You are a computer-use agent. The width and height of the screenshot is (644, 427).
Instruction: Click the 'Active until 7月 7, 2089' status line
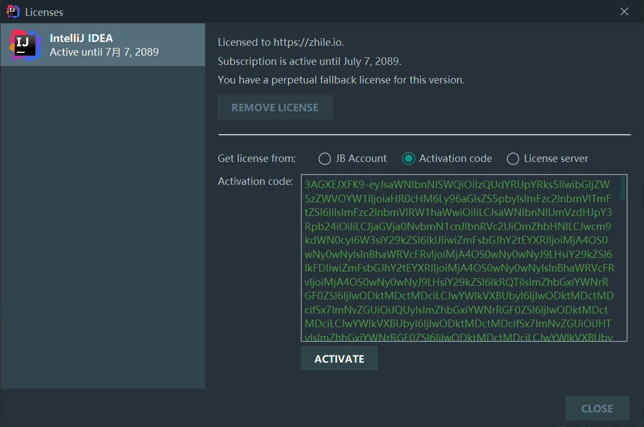(104, 52)
